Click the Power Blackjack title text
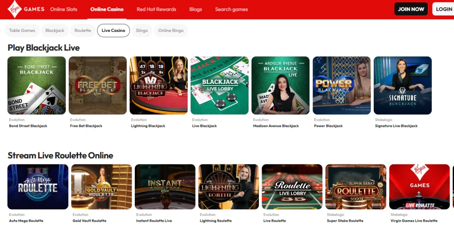The width and height of the screenshot is (454, 231). click(329, 126)
